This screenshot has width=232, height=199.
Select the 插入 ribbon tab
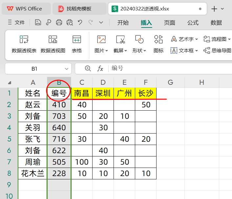[x=146, y=23]
